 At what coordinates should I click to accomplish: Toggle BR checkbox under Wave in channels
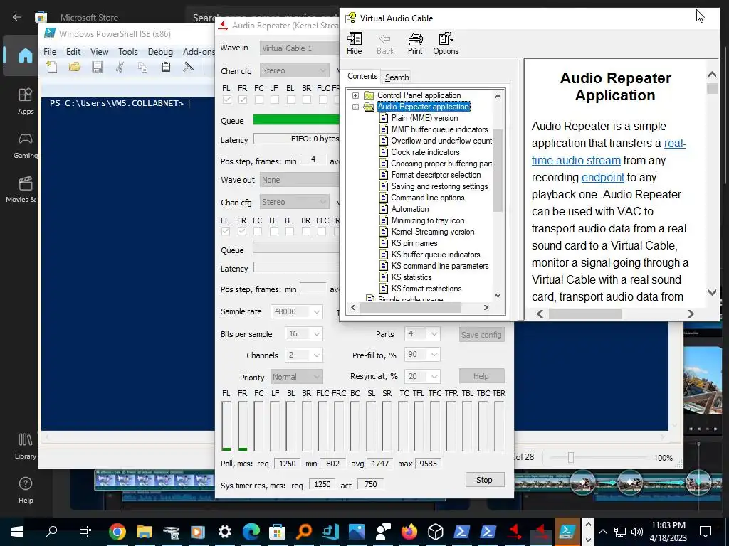pyautogui.click(x=306, y=100)
